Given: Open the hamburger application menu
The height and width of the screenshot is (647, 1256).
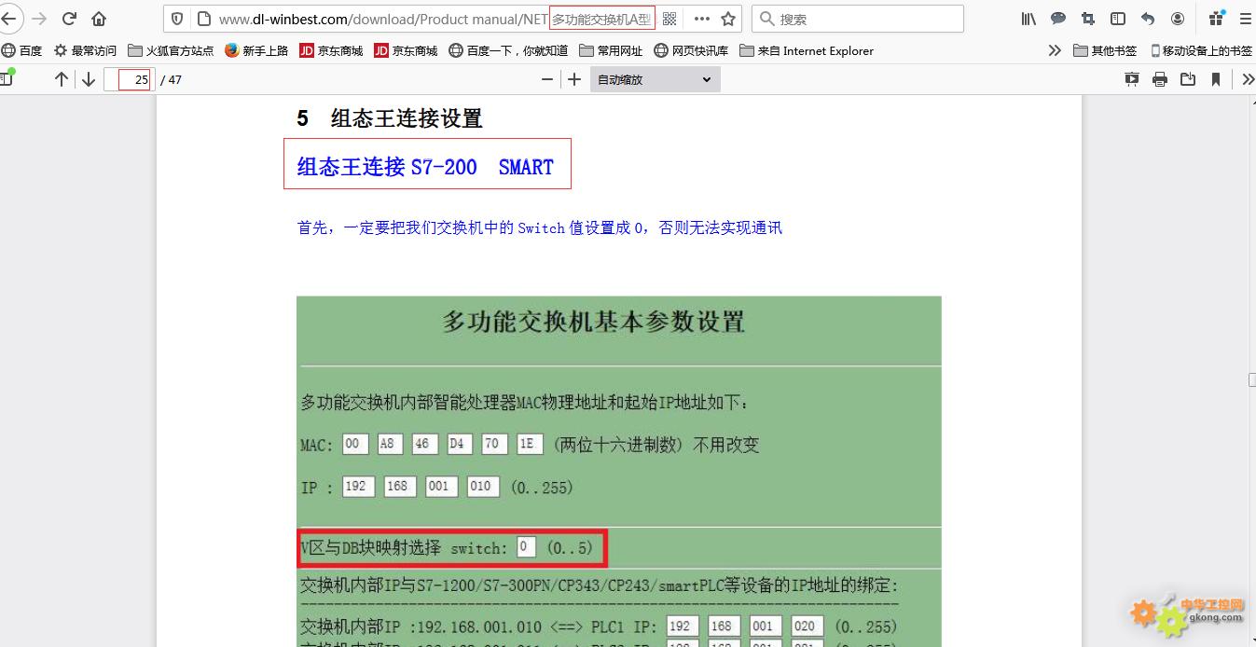Looking at the screenshot, I should [1246, 19].
